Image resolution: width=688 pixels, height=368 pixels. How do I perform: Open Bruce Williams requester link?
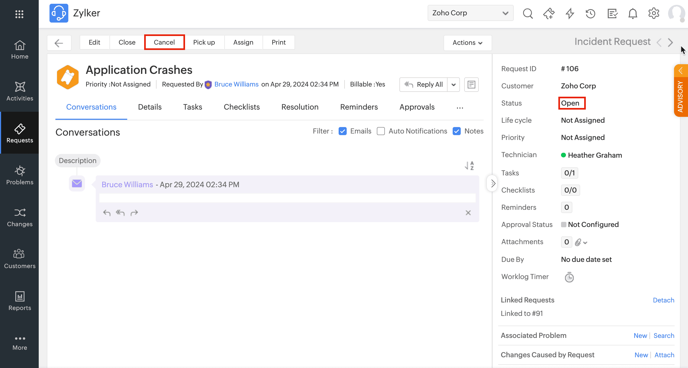pos(236,84)
